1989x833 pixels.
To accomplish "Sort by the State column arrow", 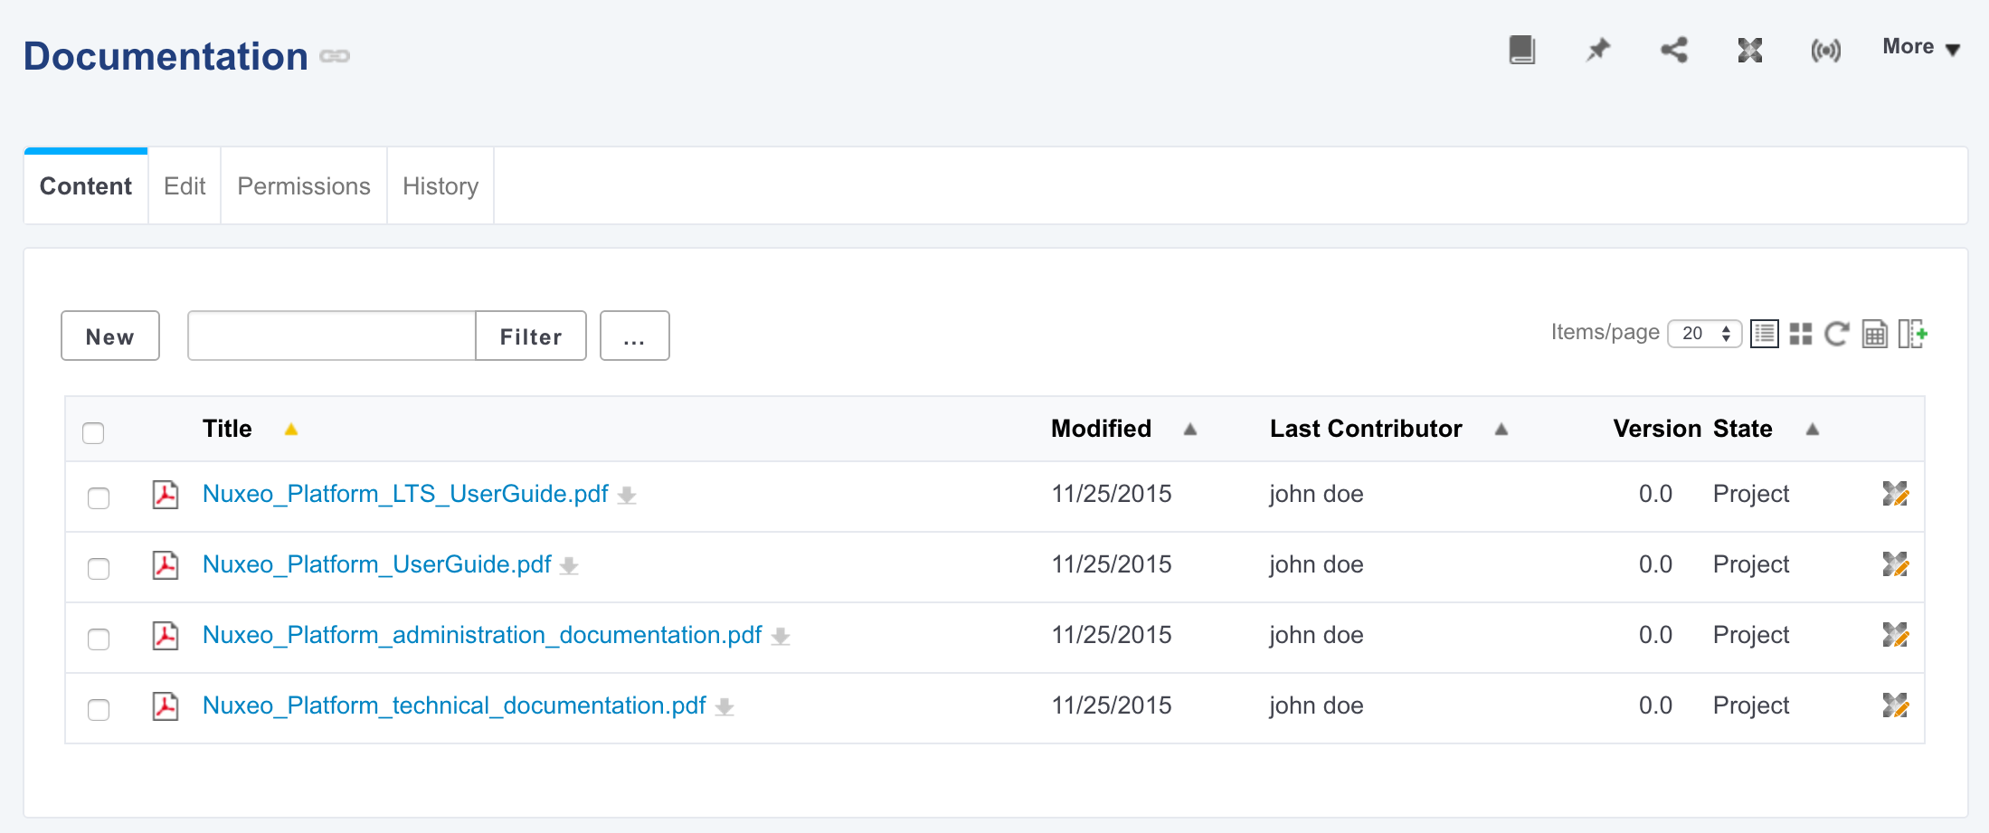I will tap(1813, 430).
